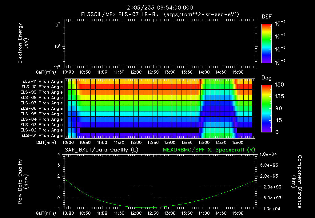Click the SAF_BXuT/Data Quality (L) legend
The width and height of the screenshot is (315, 218).
tap(102, 150)
